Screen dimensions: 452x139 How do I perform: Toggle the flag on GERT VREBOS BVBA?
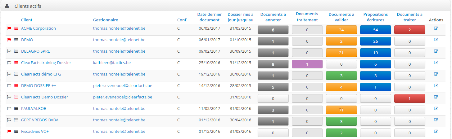click(x=9, y=120)
